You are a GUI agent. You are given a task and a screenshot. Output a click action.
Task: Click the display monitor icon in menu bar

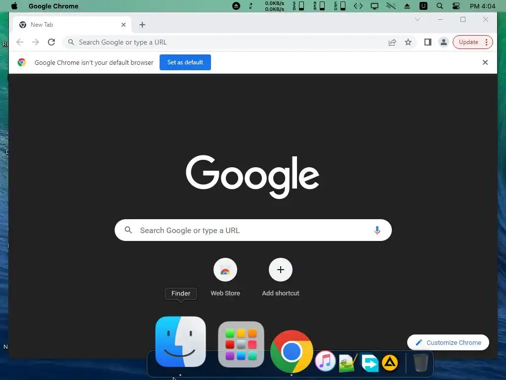[375, 6]
